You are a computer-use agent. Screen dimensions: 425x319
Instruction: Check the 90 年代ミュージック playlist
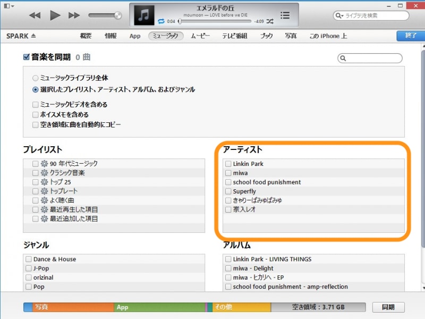35,164
